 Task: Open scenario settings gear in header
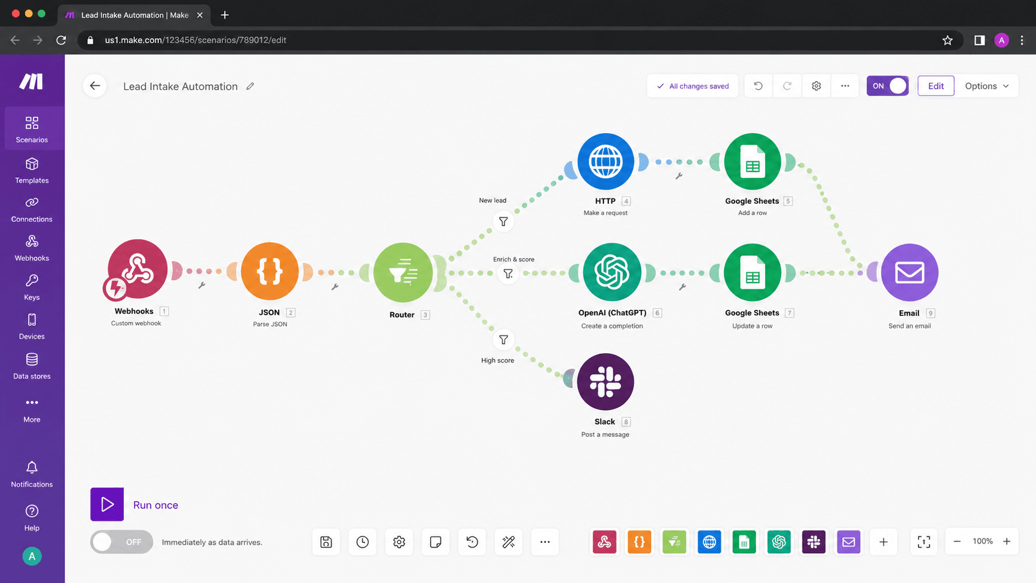coord(816,86)
